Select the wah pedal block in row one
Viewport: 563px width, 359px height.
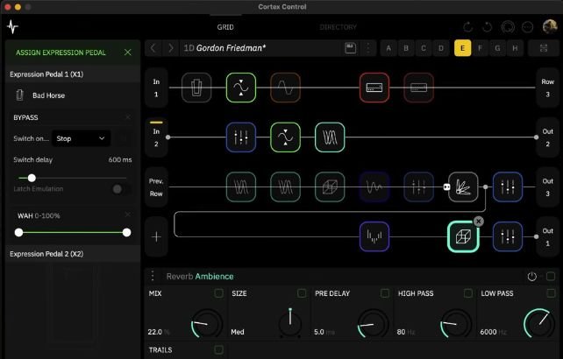tap(196, 88)
